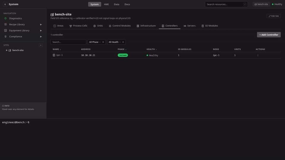Image resolution: width=285 pixels, height=160 pixels.
Task: Open the Process Cells tab
Action: [78, 26]
